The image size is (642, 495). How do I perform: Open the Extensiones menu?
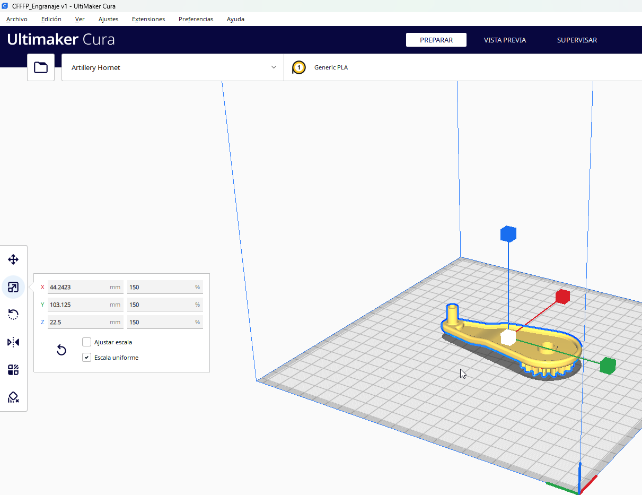coord(148,19)
